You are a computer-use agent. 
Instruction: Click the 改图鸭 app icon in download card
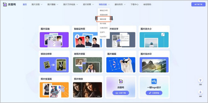pyautogui.click(x=121, y=81)
